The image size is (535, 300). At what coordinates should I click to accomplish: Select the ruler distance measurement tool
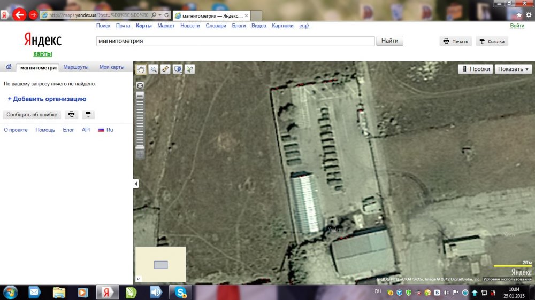pyautogui.click(x=165, y=69)
